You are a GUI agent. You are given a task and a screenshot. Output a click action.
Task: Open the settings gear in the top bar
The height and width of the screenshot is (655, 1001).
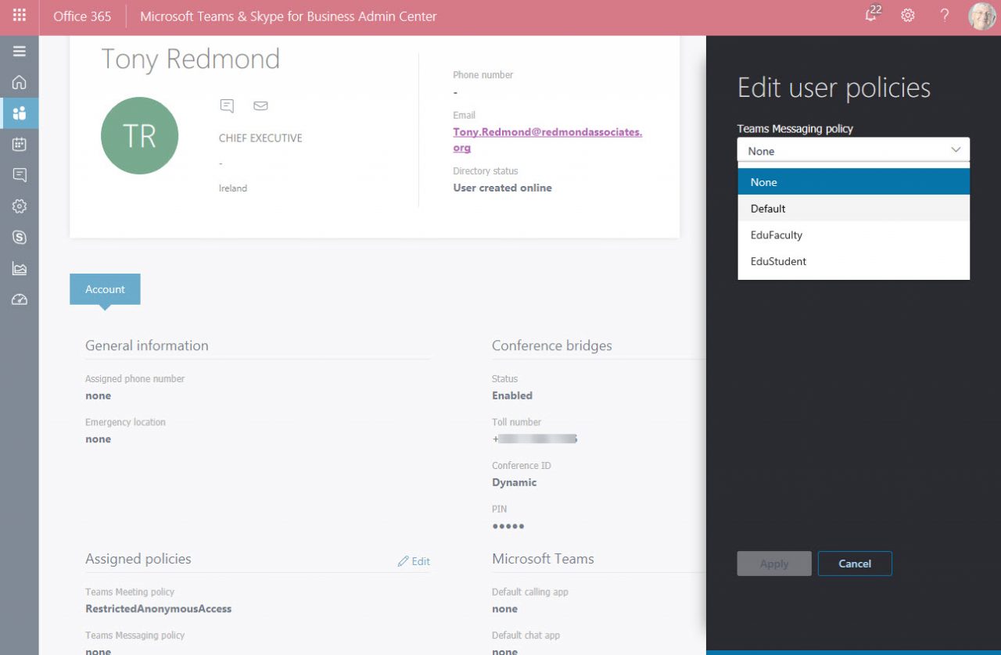point(908,16)
